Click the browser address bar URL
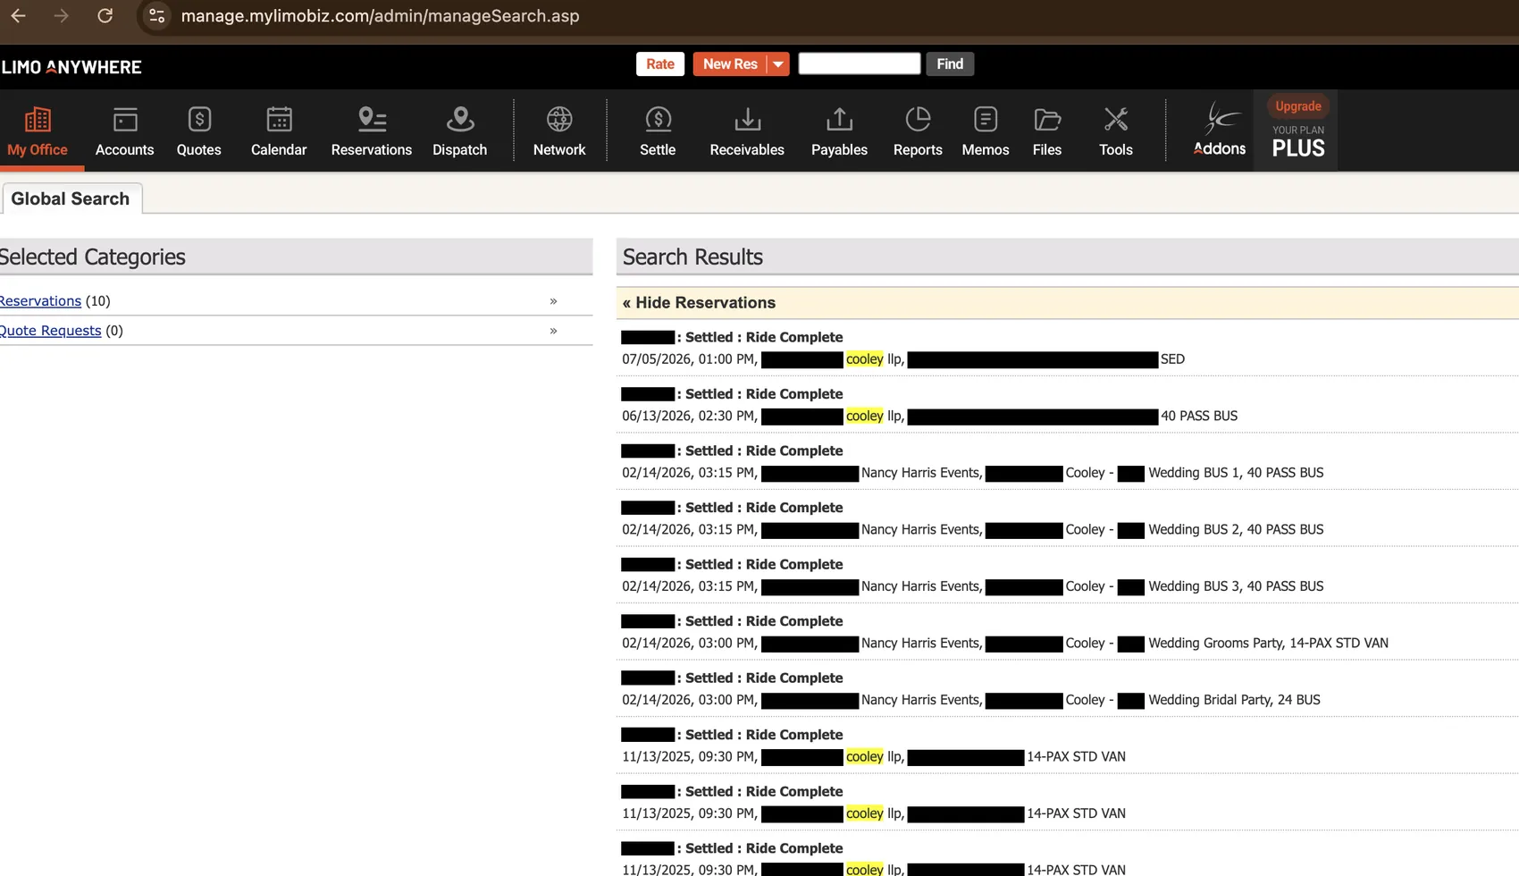 pos(380,16)
